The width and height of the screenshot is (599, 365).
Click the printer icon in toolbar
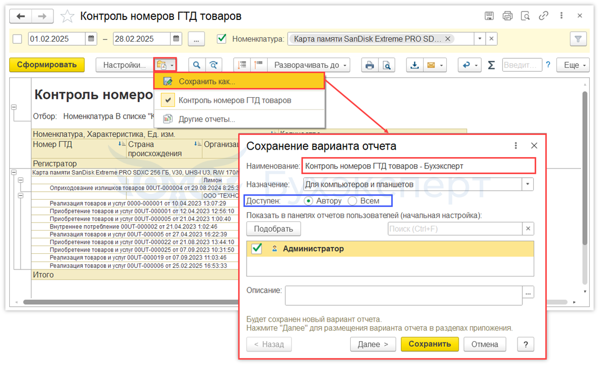[370, 65]
